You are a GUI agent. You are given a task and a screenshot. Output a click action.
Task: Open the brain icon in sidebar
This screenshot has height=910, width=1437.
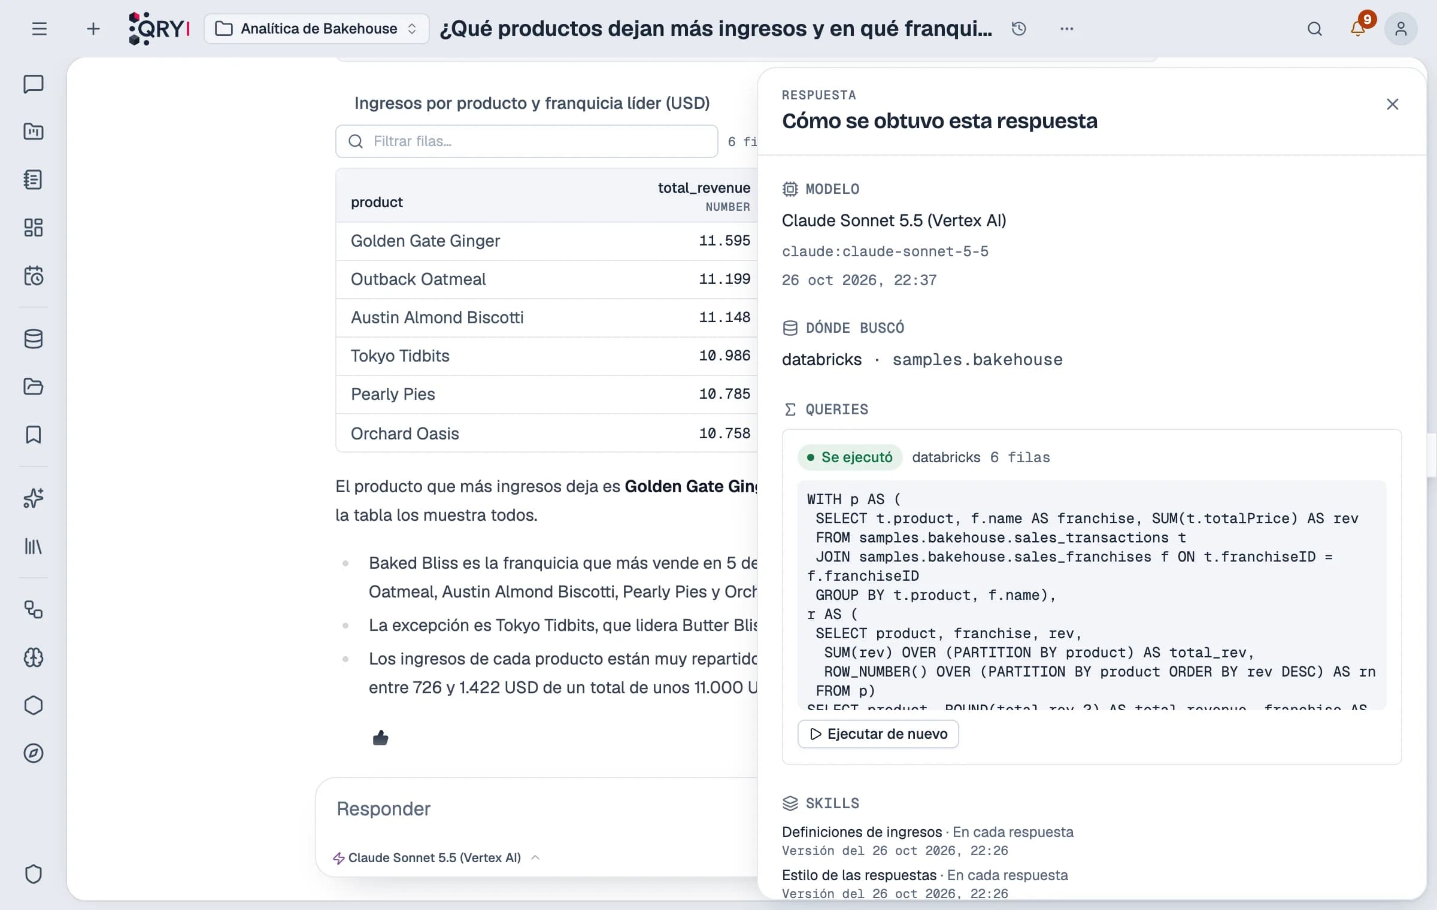pyautogui.click(x=34, y=657)
